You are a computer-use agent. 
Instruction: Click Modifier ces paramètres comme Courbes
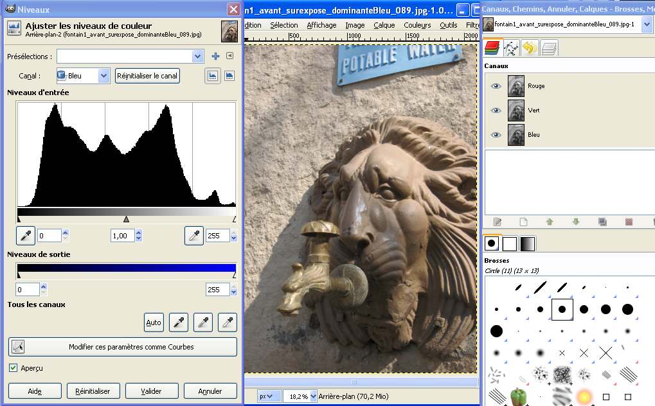click(x=123, y=347)
